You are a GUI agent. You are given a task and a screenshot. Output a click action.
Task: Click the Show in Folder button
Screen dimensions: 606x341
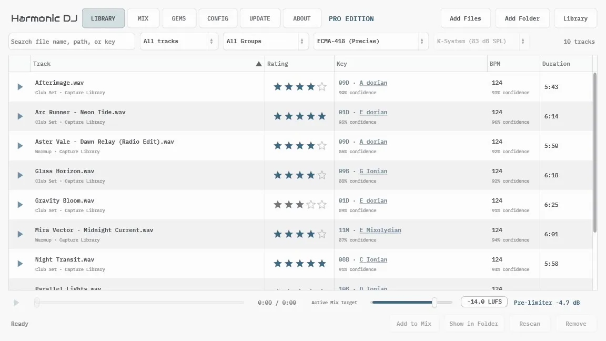coord(474,324)
